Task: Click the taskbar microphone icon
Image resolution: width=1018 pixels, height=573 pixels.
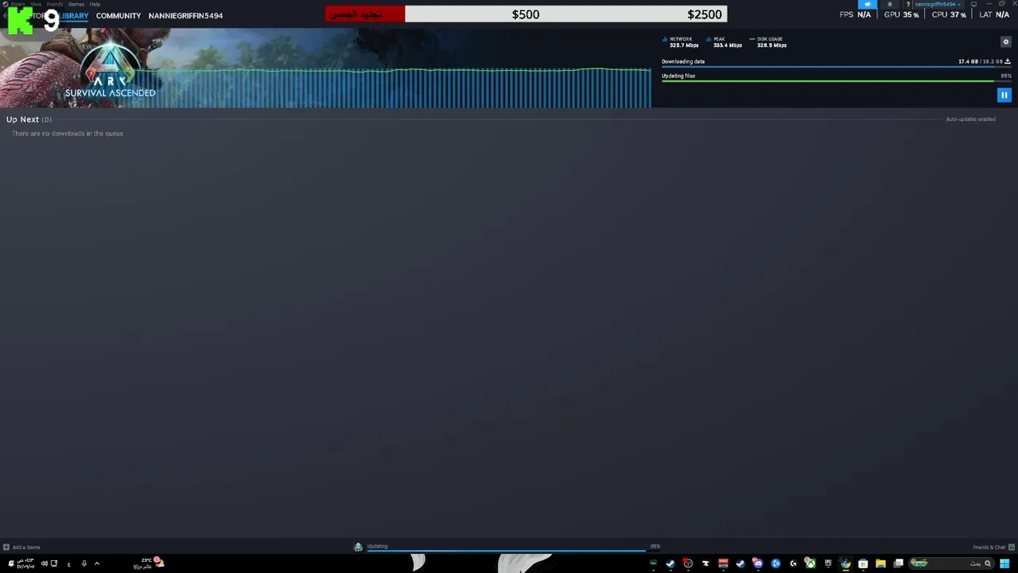Action: 84,563
